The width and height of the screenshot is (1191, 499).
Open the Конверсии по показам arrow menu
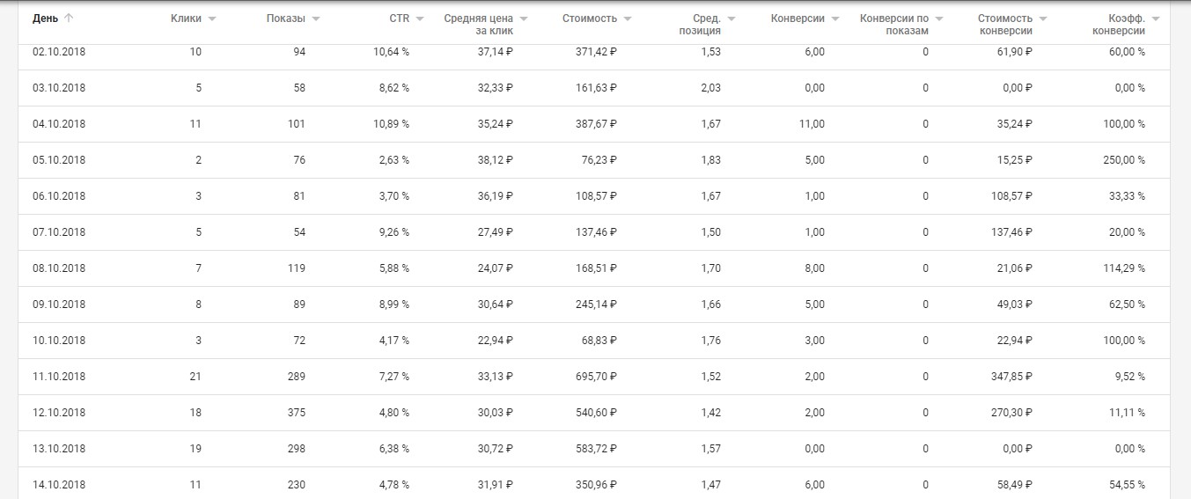tap(939, 18)
